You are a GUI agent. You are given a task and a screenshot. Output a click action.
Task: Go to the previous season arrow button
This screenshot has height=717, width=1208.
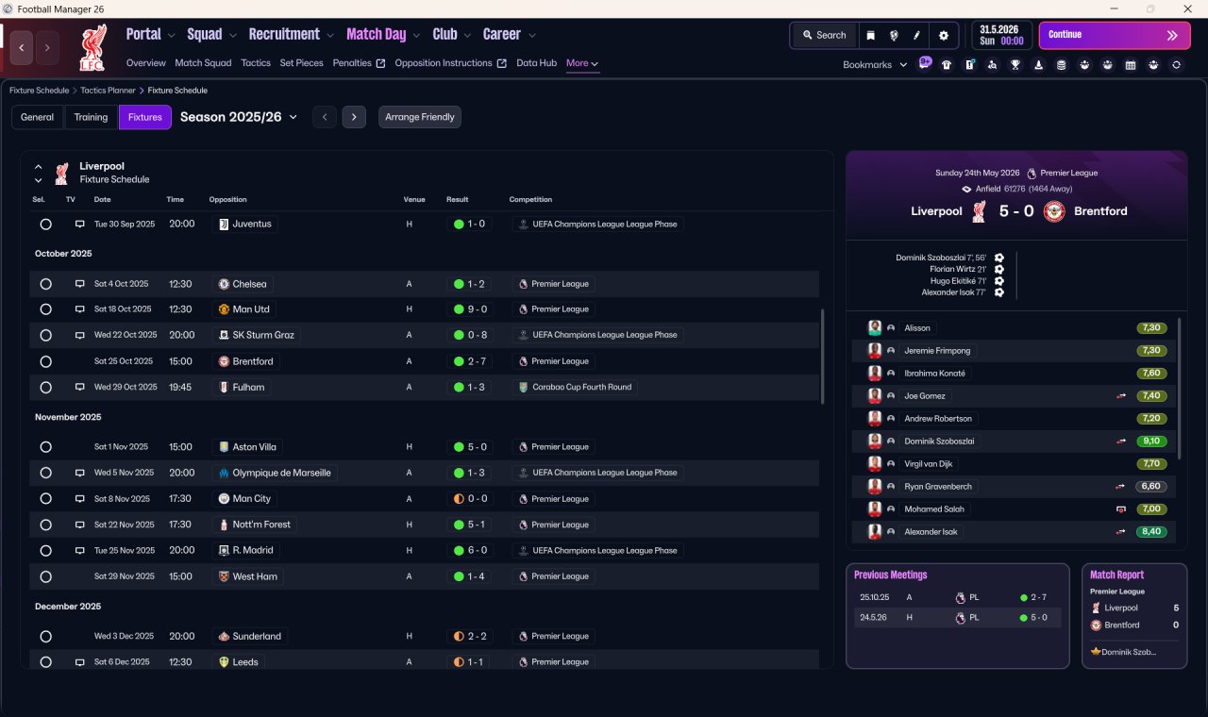(324, 117)
